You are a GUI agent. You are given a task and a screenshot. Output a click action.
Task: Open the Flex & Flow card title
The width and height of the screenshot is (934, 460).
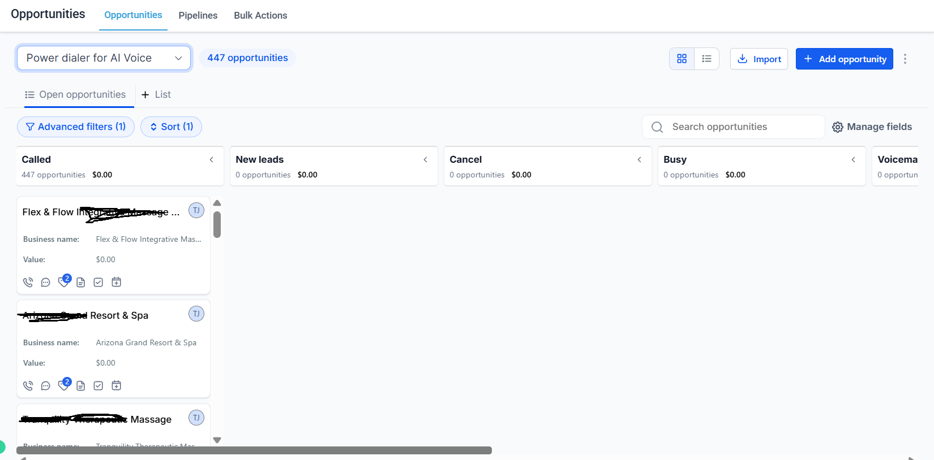101,212
